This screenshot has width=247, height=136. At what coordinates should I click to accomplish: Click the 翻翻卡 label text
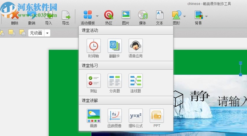point(114,56)
